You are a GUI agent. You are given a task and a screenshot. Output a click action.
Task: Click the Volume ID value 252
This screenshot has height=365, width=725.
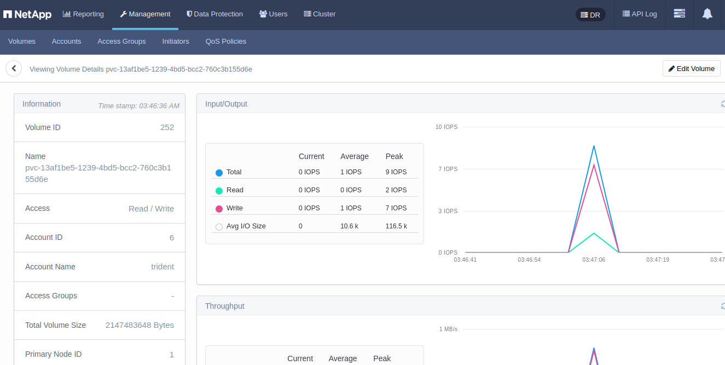pyautogui.click(x=167, y=127)
